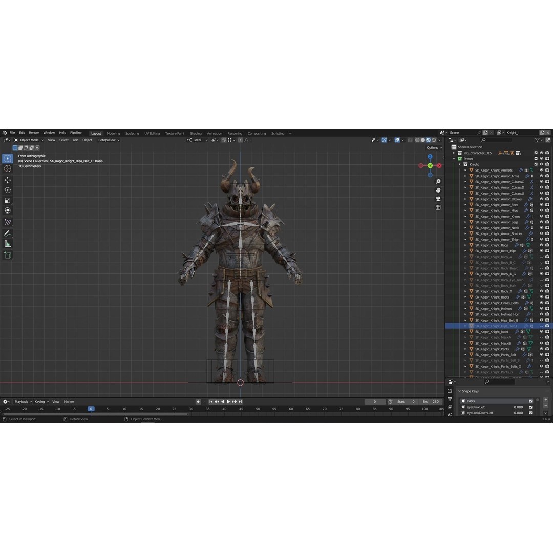Toggle auto keying record button
The width and height of the screenshot is (553, 553).
click(198, 402)
